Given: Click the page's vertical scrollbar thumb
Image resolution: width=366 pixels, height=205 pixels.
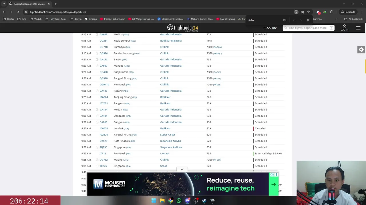Looking at the screenshot, I should [365, 66].
